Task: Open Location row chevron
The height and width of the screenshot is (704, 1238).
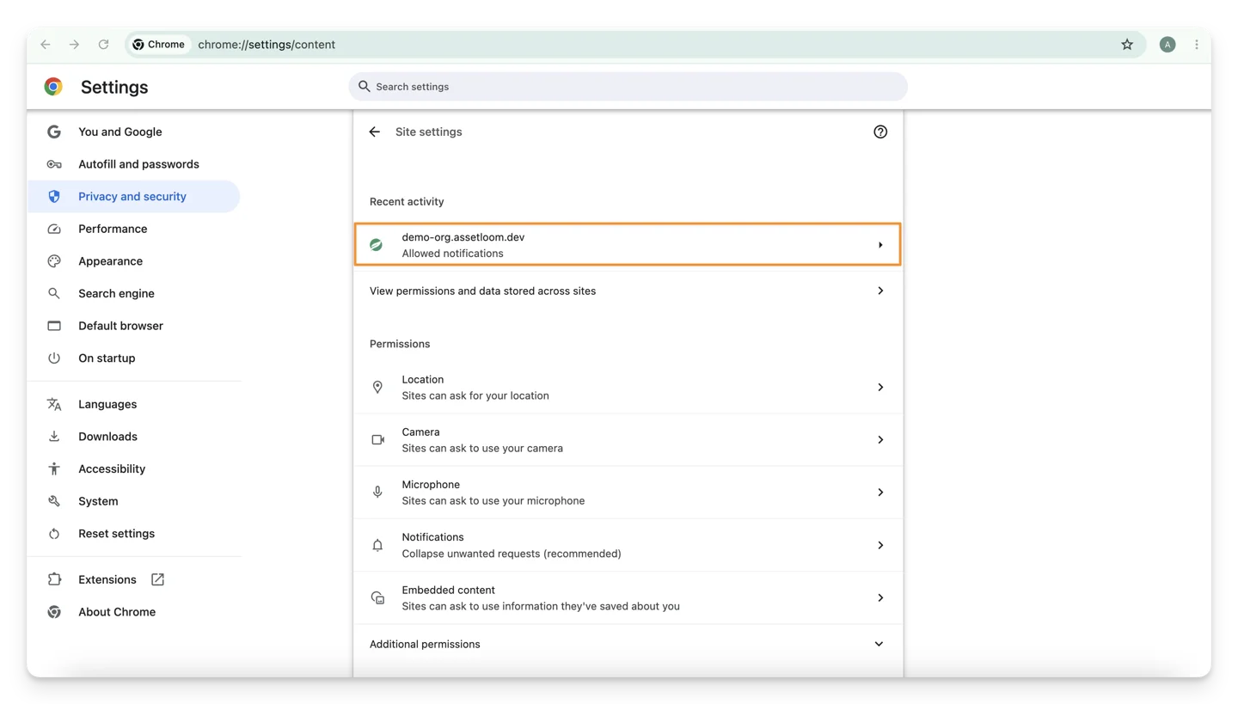Action: [x=880, y=388]
